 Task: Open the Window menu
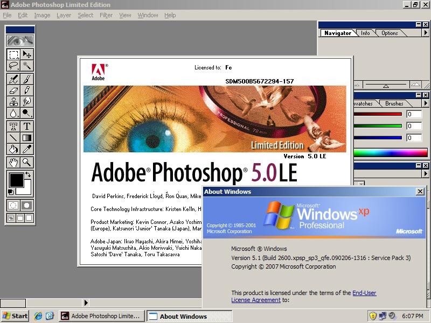[148, 15]
